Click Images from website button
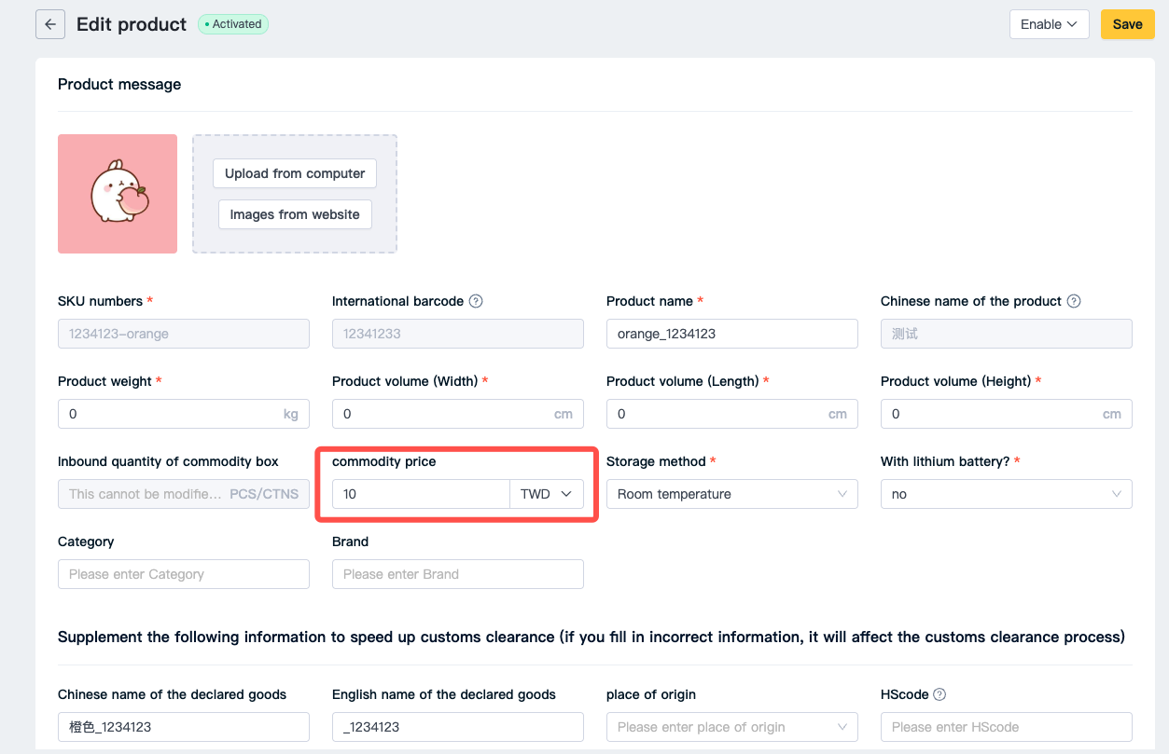The height and width of the screenshot is (754, 1169). 295,214
